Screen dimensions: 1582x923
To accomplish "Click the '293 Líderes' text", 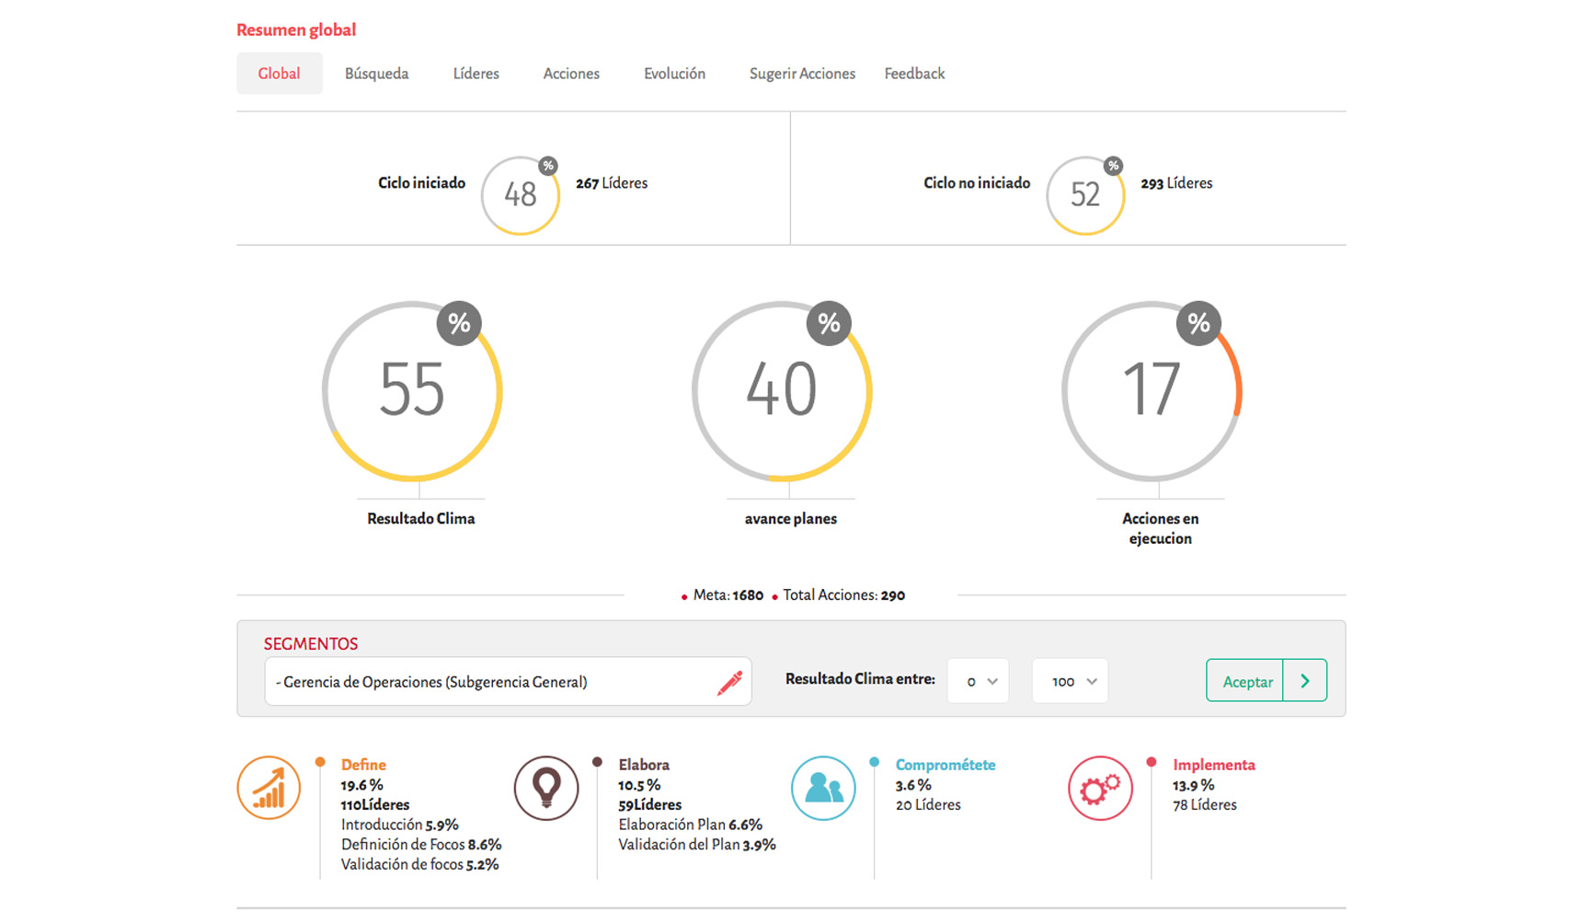I will pos(1176,183).
